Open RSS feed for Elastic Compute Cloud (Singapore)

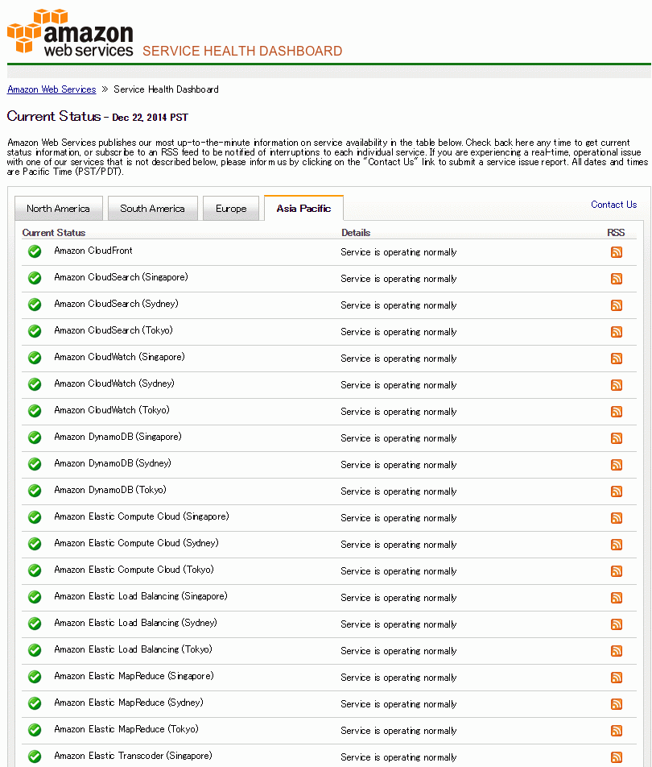pos(617,518)
